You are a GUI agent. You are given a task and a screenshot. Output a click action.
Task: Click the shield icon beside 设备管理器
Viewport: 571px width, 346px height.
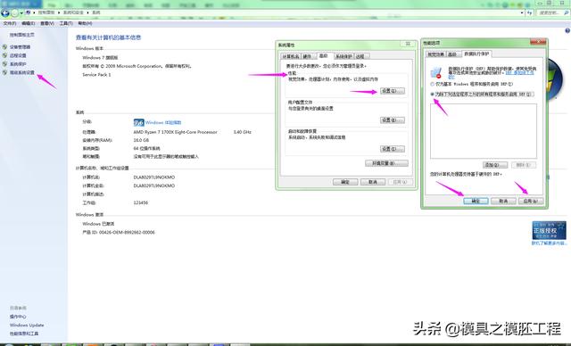4,47
